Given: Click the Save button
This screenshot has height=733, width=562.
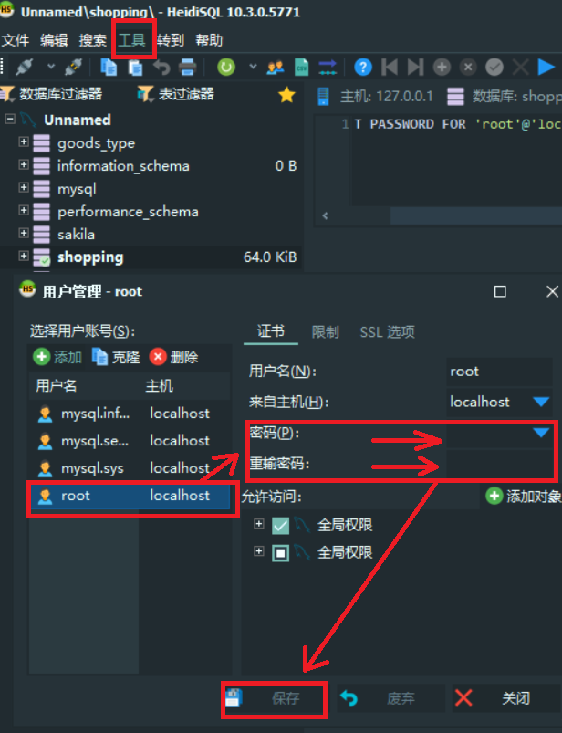Looking at the screenshot, I should (x=274, y=699).
